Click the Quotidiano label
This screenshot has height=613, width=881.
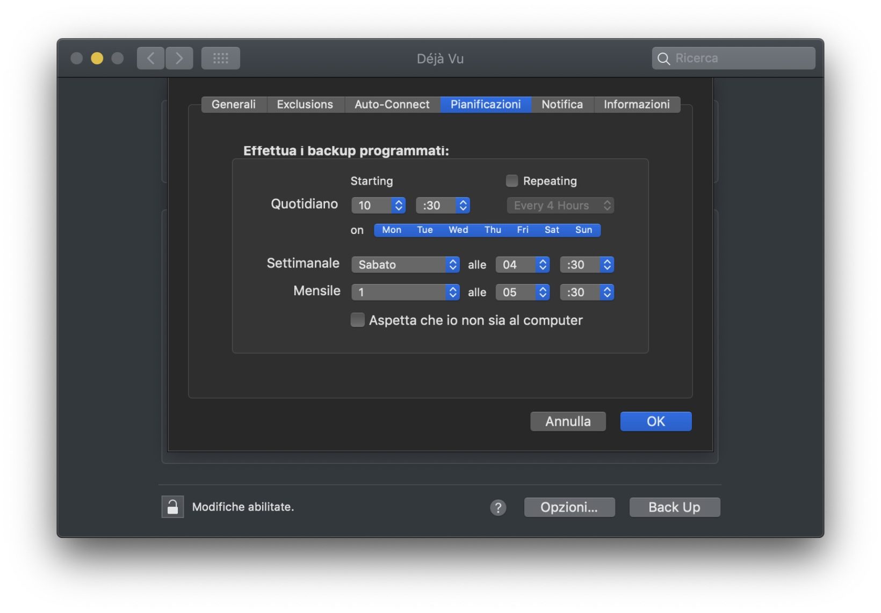pyautogui.click(x=304, y=204)
